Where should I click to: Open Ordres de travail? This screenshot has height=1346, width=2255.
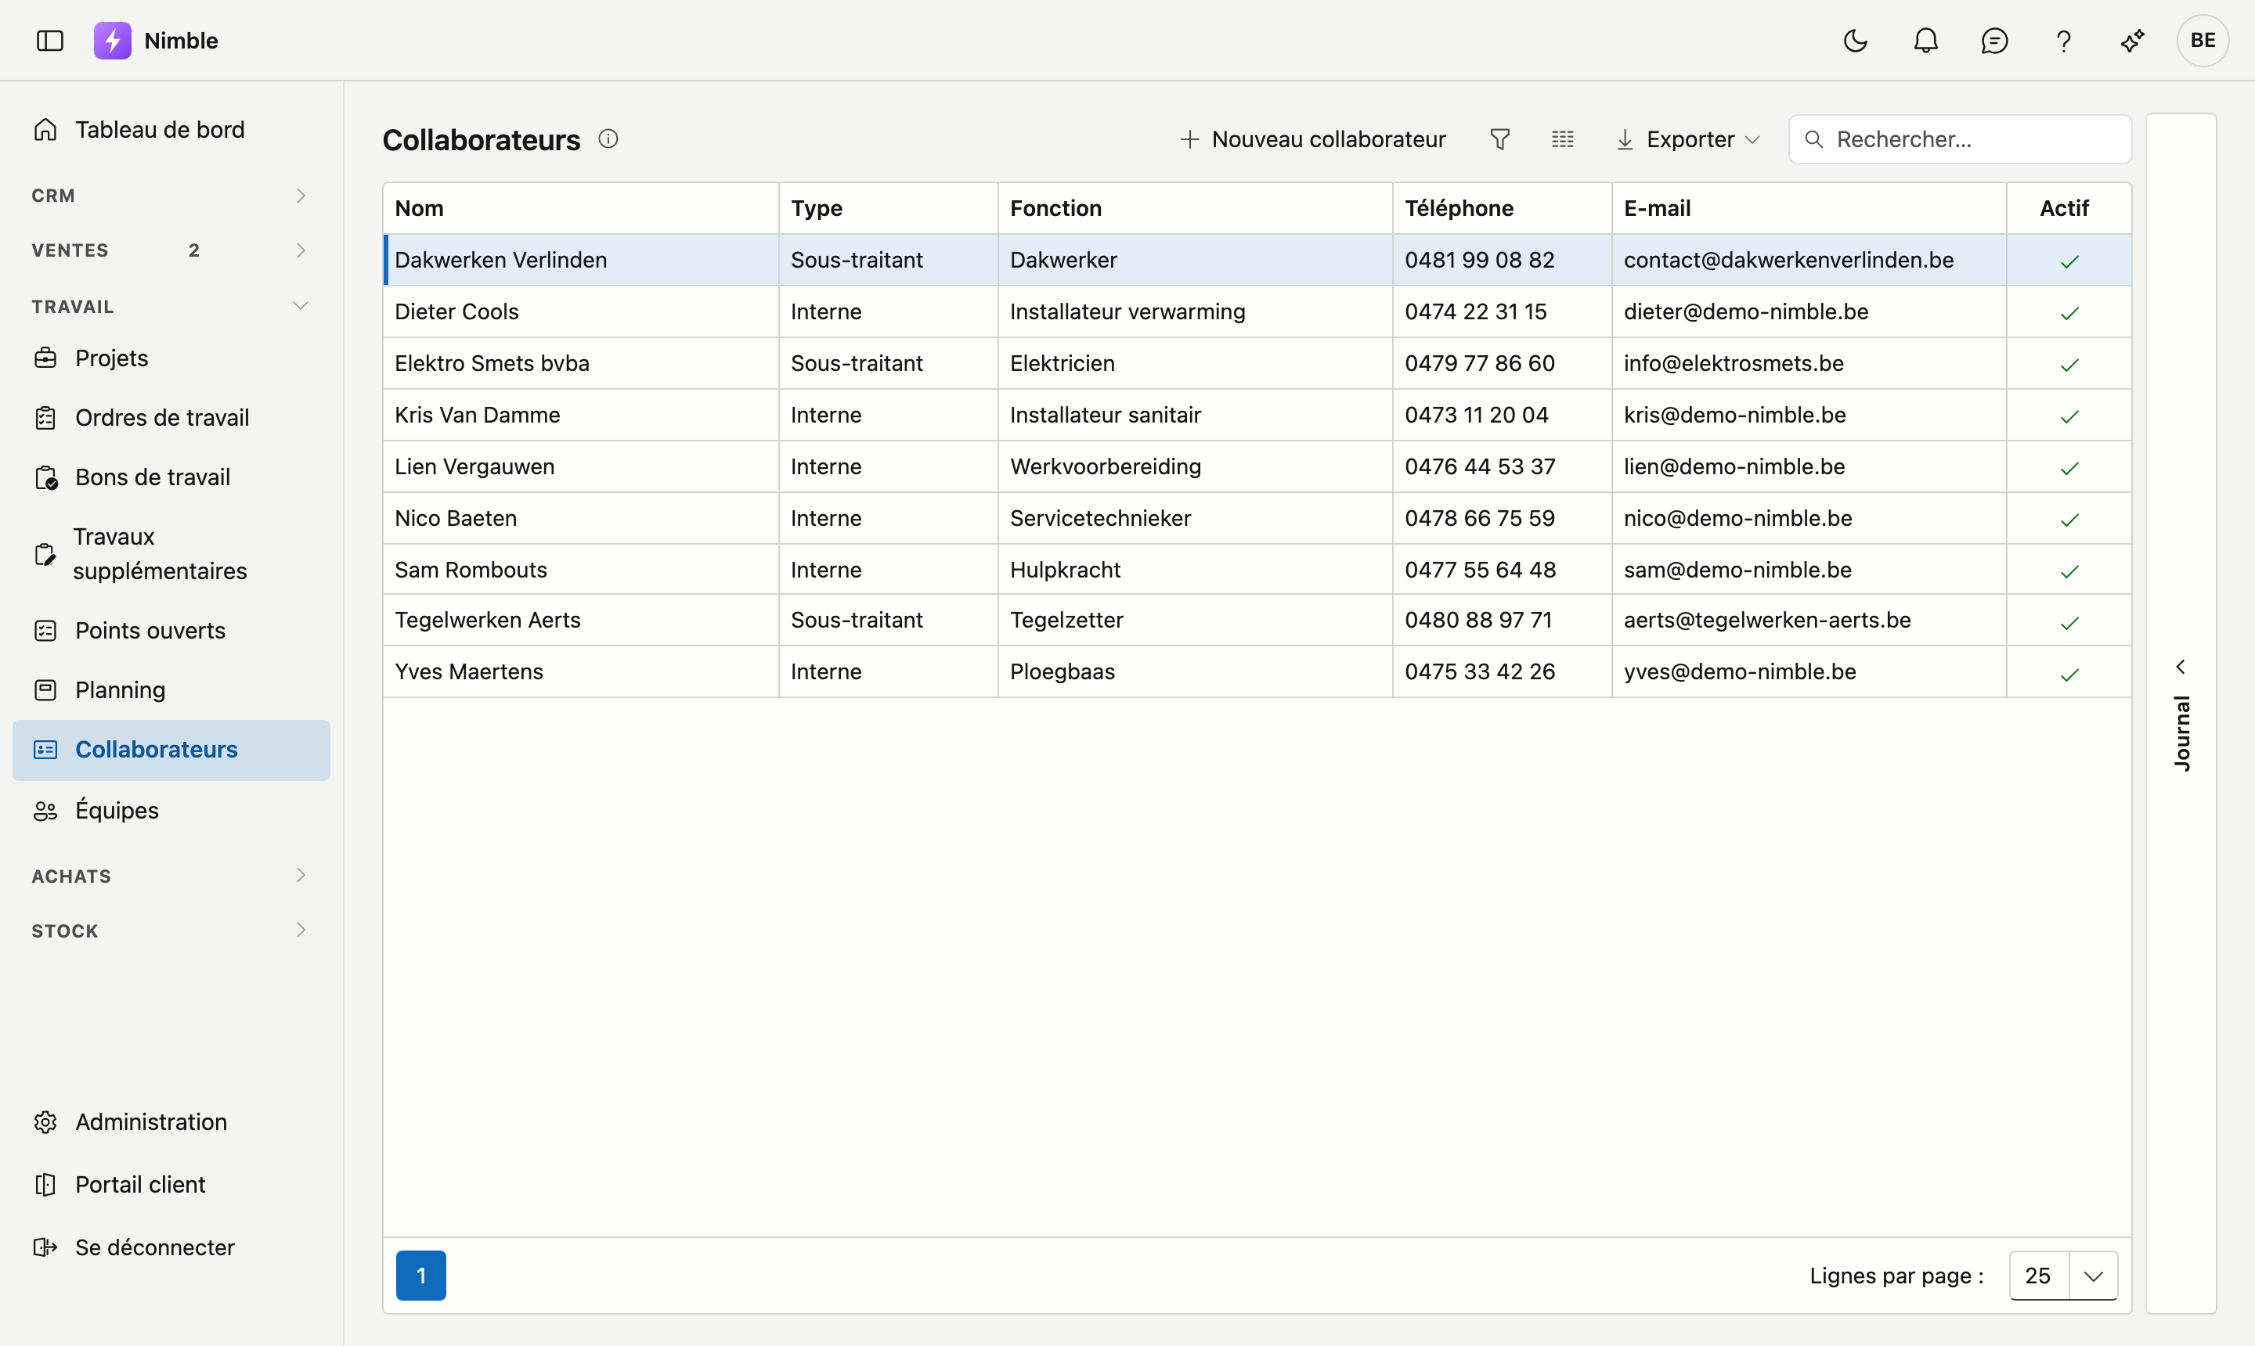pos(171,417)
